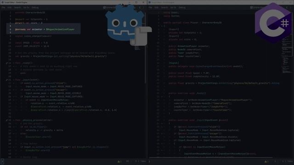Toggle the scripts panel icon at bottom-left
Viewport: 294px width, 165px height.
[2, 161]
